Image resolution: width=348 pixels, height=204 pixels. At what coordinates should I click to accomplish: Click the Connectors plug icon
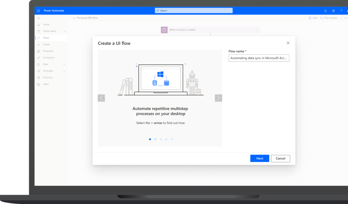point(38,58)
